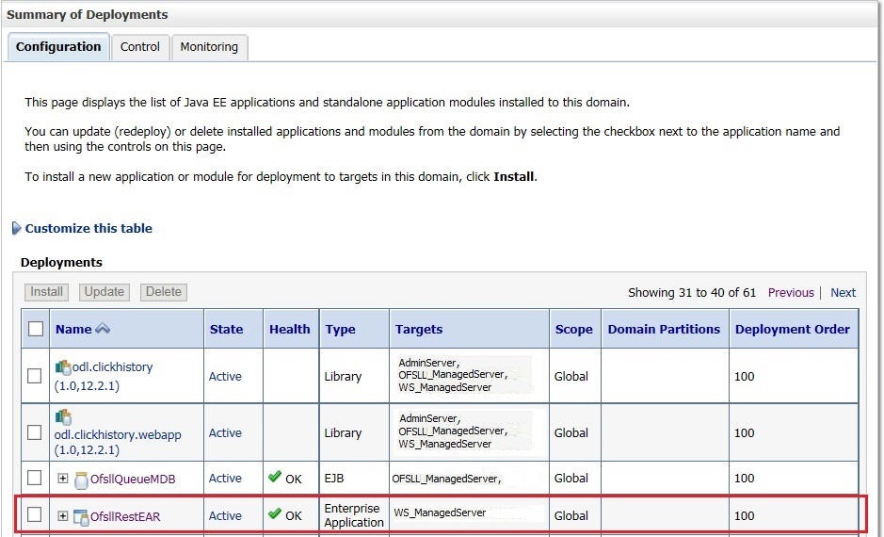Click the Delete button
Screen dimensions: 884x537
(164, 292)
